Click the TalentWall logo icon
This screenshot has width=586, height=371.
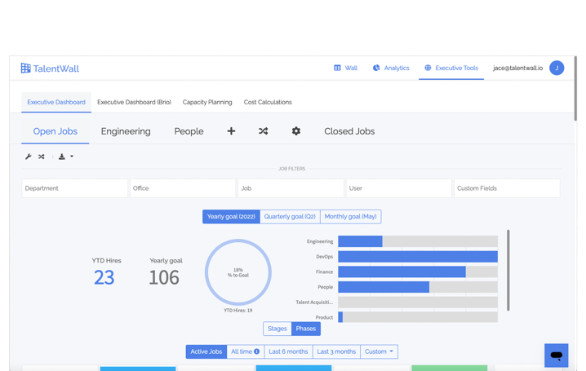tap(26, 68)
